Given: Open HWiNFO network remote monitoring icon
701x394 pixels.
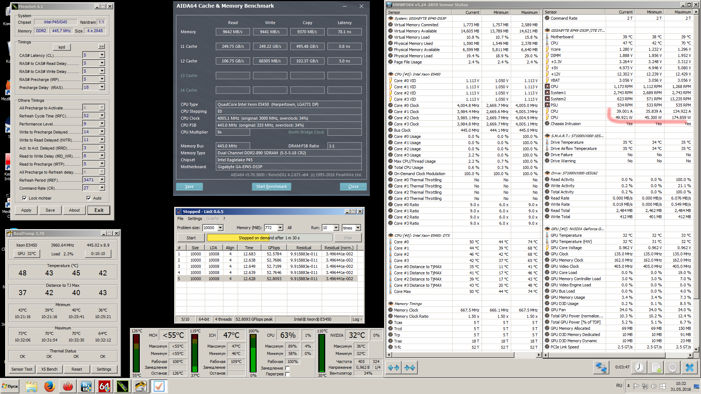Looking at the screenshot, I should coord(601,367).
